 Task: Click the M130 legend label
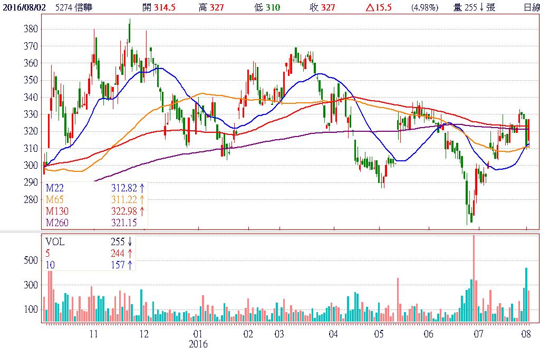coord(57,211)
